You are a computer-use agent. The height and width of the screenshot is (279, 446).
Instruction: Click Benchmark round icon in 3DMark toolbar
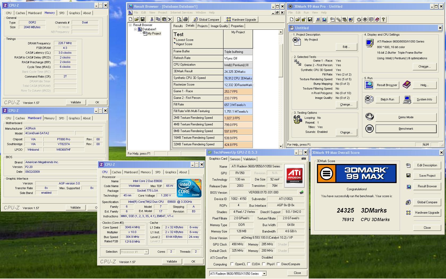365,19
